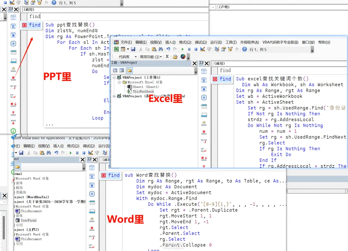
Task: Click View Code icon in Excel project panel
Action: 115,71
